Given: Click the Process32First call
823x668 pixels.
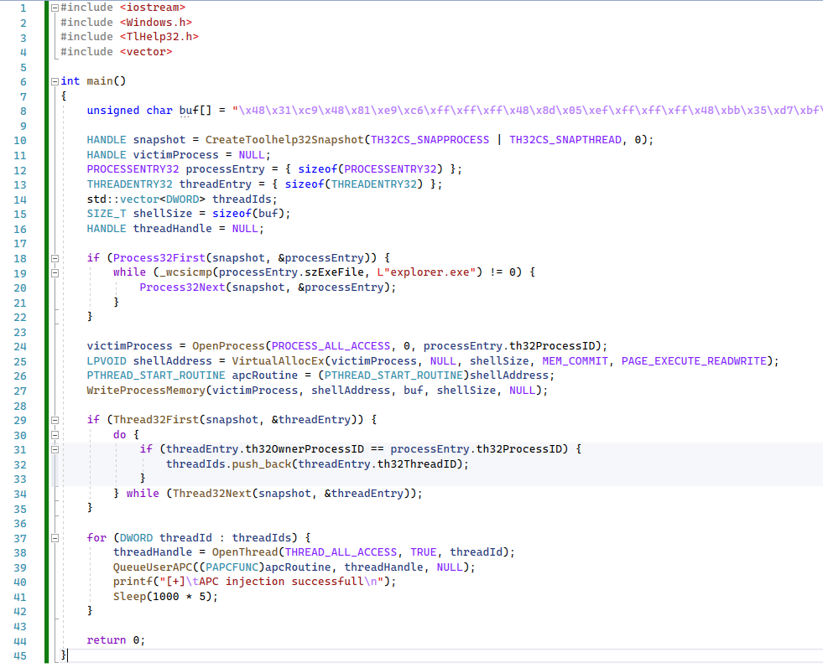Looking at the screenshot, I should point(159,258).
